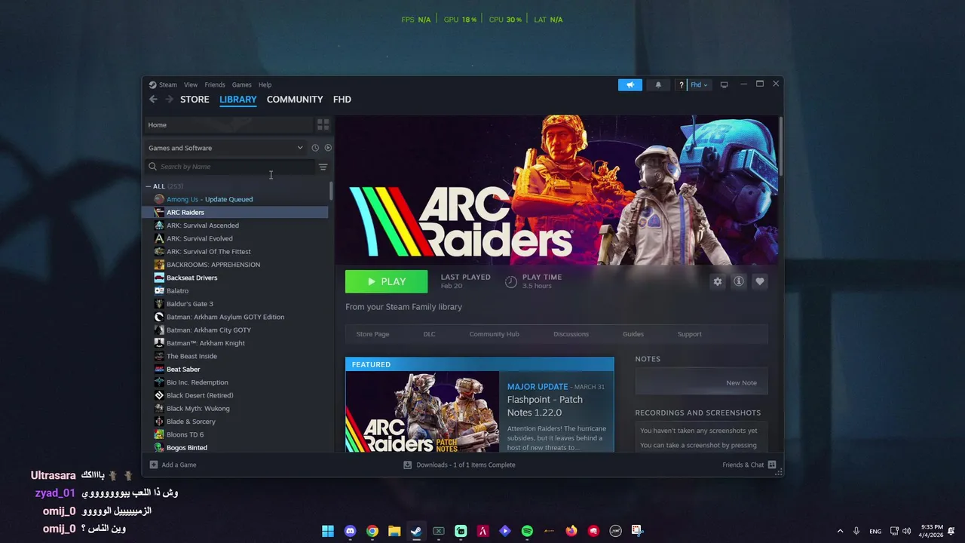Open Steam announcements megaphone icon

630,85
